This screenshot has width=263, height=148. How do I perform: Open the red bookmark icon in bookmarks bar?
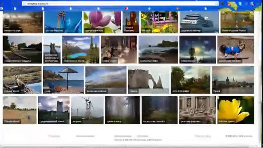point(127,8)
